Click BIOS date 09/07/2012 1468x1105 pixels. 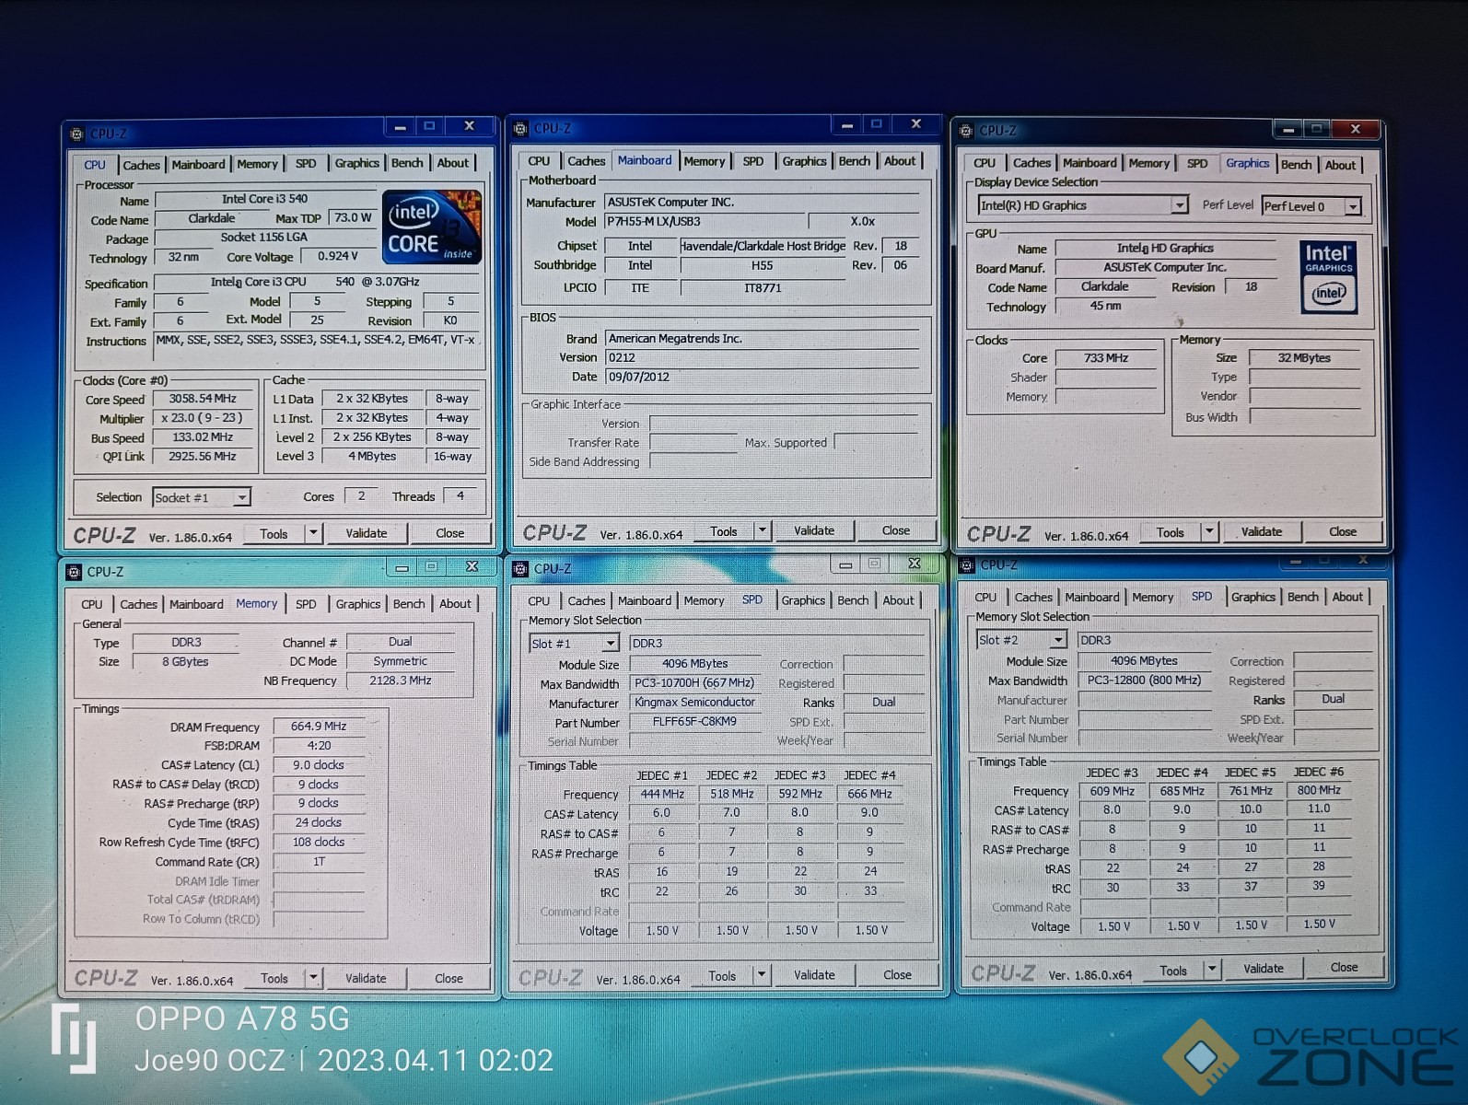click(763, 377)
